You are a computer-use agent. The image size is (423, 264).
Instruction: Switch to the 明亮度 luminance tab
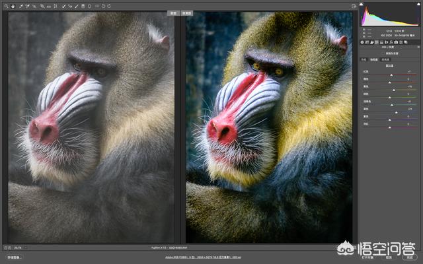tap(385, 59)
